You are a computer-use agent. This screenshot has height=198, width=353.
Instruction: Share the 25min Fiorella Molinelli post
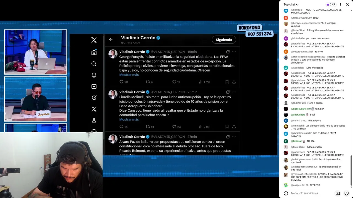pos(234,127)
